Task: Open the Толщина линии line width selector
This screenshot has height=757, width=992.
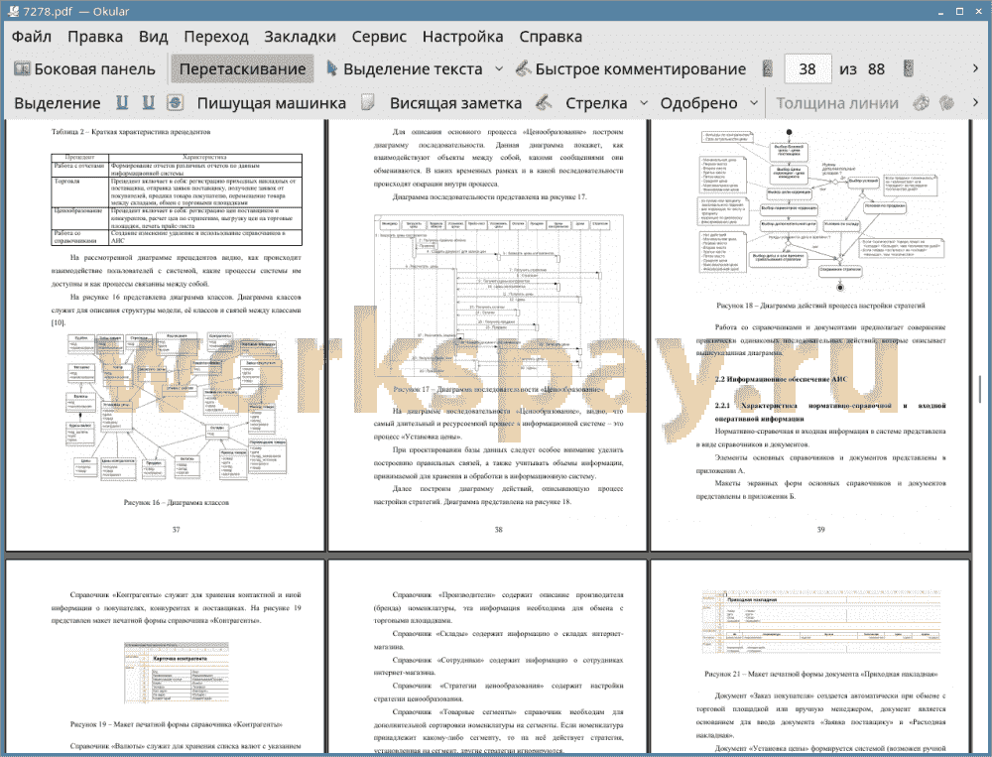Action: coord(837,103)
